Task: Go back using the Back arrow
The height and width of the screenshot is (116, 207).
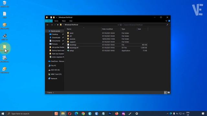Action: pyautogui.click(x=48, y=25)
